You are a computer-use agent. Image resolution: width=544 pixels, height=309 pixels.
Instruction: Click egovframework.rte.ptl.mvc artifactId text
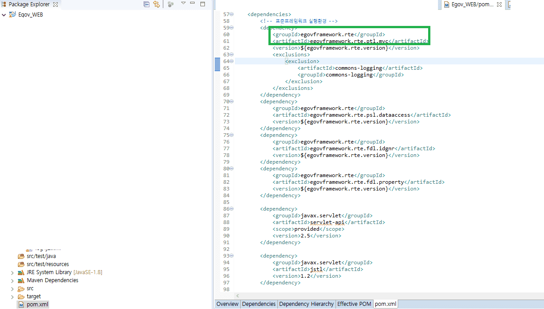(350, 41)
